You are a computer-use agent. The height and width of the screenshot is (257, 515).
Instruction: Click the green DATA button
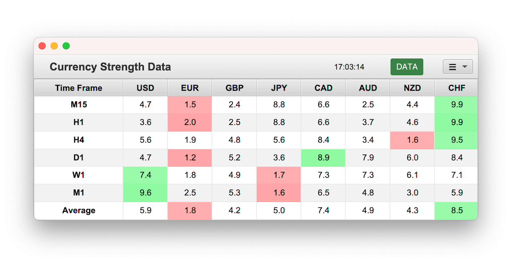(x=407, y=67)
